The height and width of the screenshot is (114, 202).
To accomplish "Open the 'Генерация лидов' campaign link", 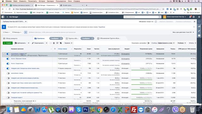I will pyautogui.click(x=17, y=98).
